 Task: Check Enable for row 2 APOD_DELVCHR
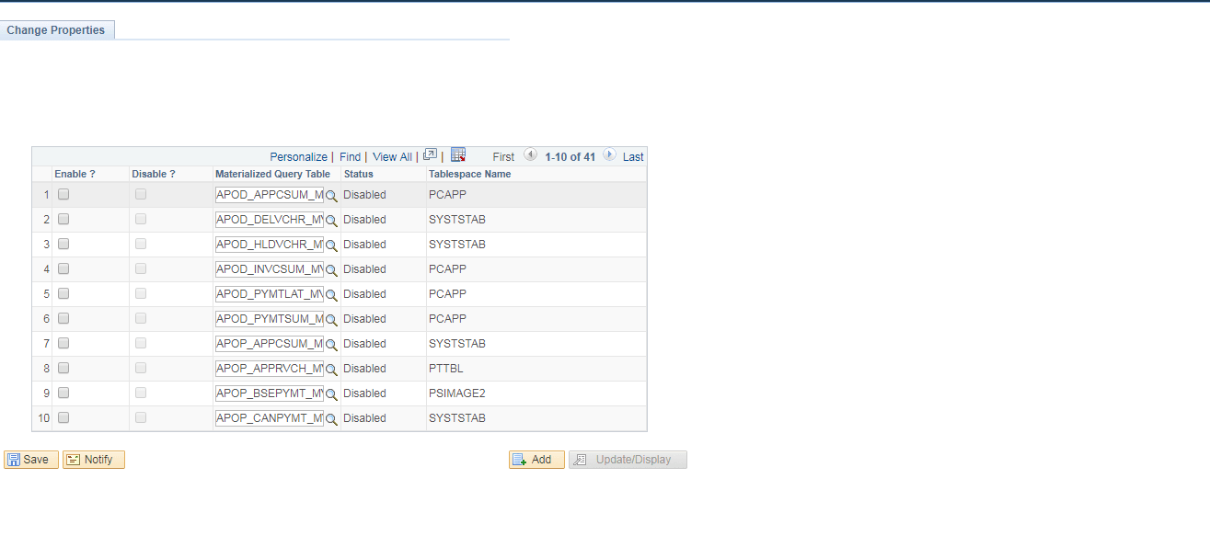coord(63,219)
